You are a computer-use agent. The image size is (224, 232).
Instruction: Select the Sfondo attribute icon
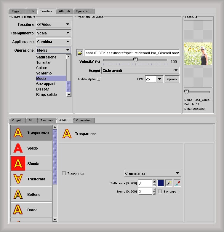(18, 164)
